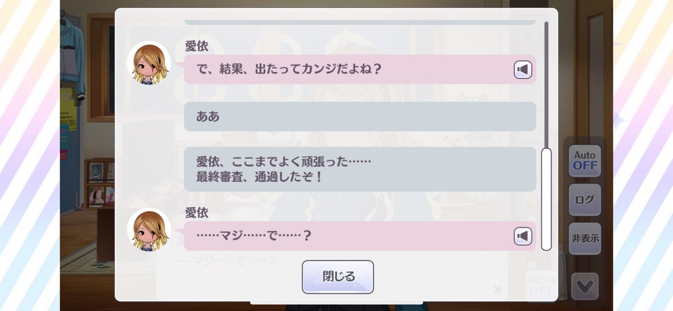Image resolution: width=673 pixels, height=311 pixels.
Task: Tap the lower 愛依 name label
Action: [196, 213]
